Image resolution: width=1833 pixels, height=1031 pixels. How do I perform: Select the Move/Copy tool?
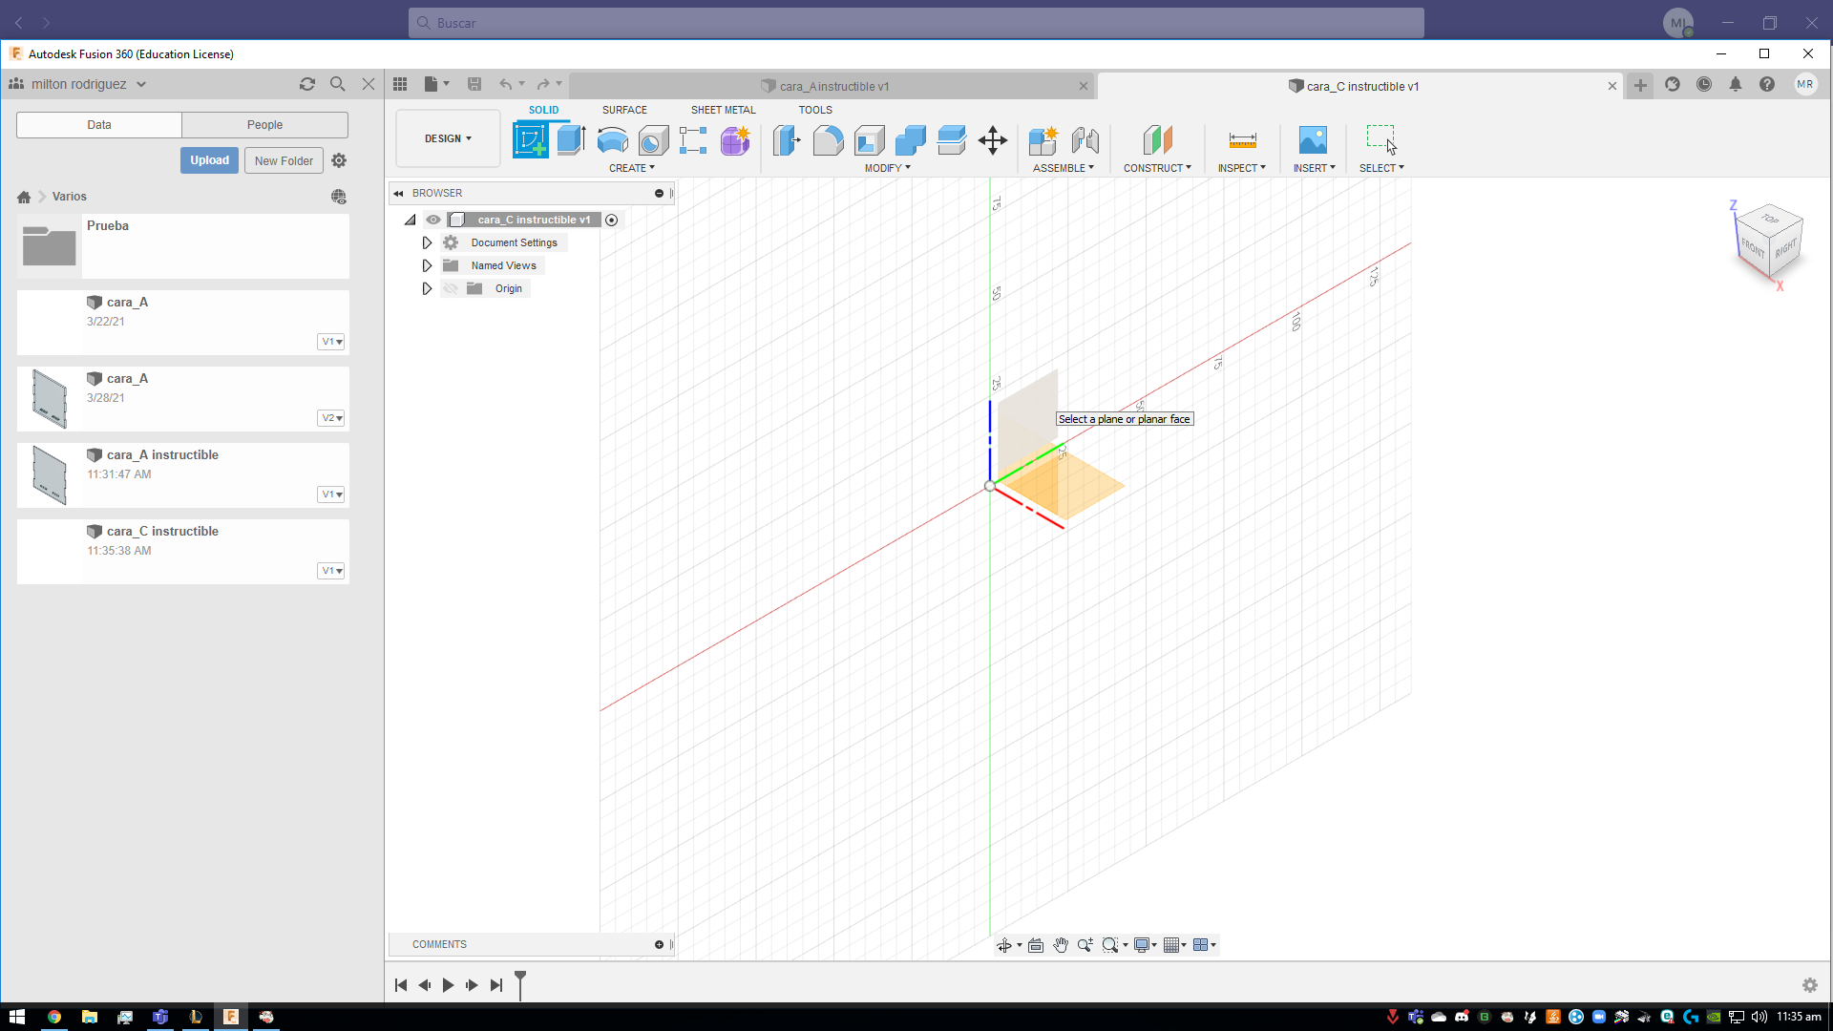point(993,140)
